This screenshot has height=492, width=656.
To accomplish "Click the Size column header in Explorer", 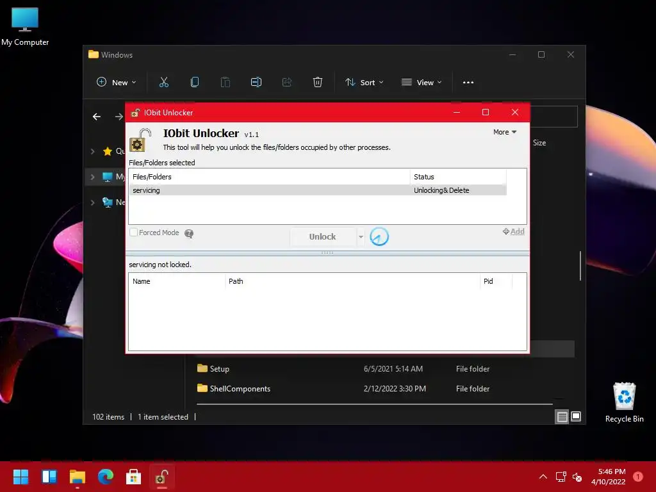I will [539, 143].
